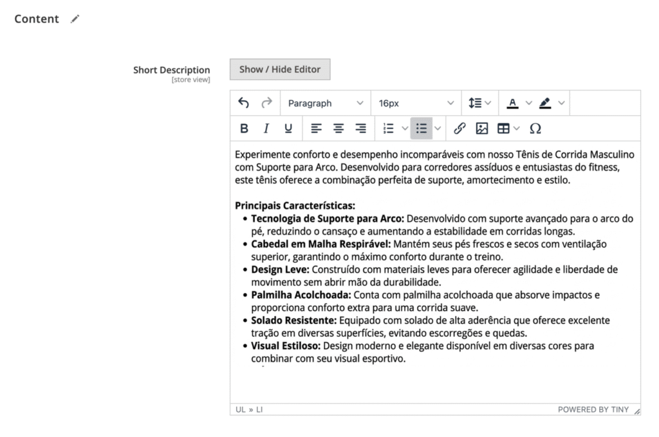The height and width of the screenshot is (437, 659).
Task: Expand the line height options arrow
Action: click(x=488, y=103)
